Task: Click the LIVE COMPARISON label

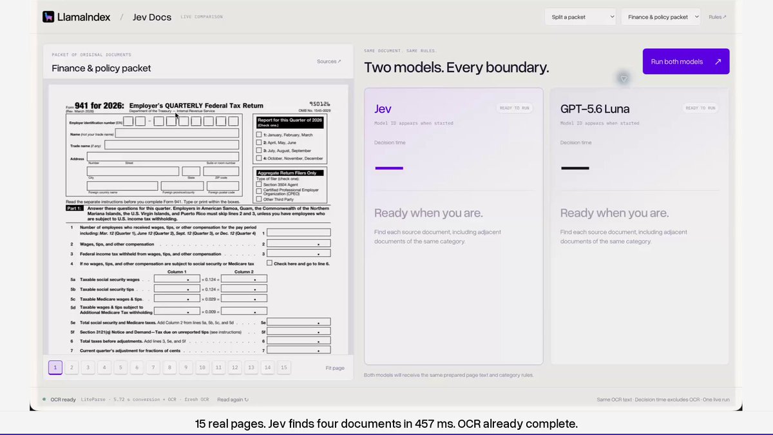Action: 202,17
